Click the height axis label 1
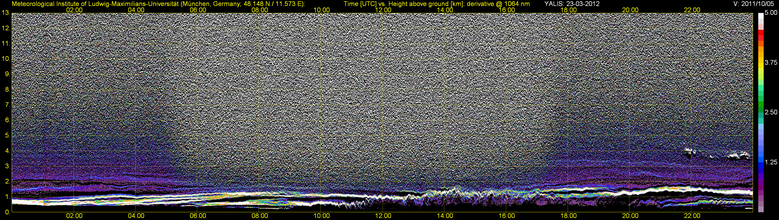This screenshot has width=779, height=220. pos(7,197)
